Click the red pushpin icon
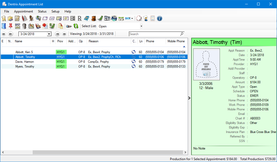This screenshot has width=277, height=162. pyautogui.click(x=11, y=26)
